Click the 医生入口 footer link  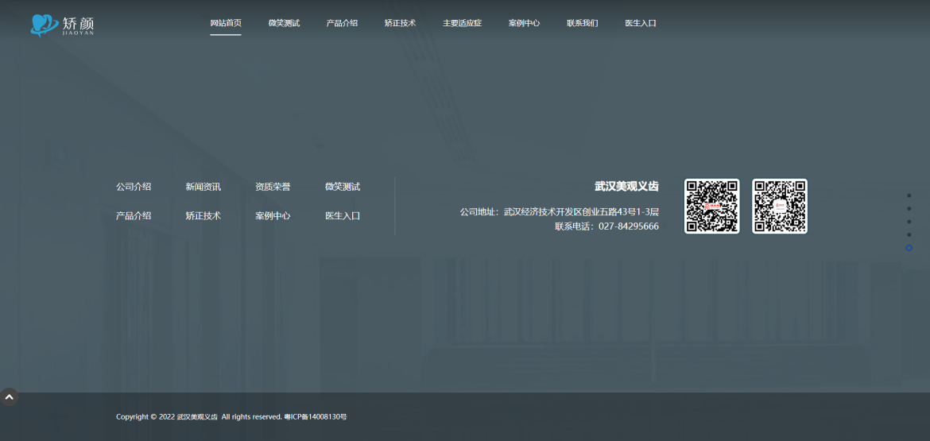[343, 215]
